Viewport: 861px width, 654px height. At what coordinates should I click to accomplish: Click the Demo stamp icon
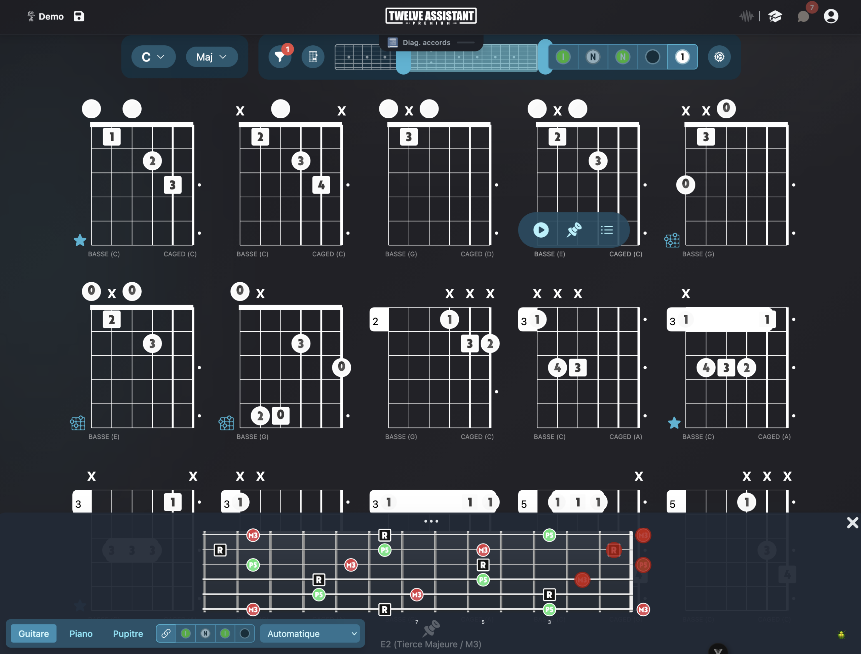pyautogui.click(x=31, y=16)
